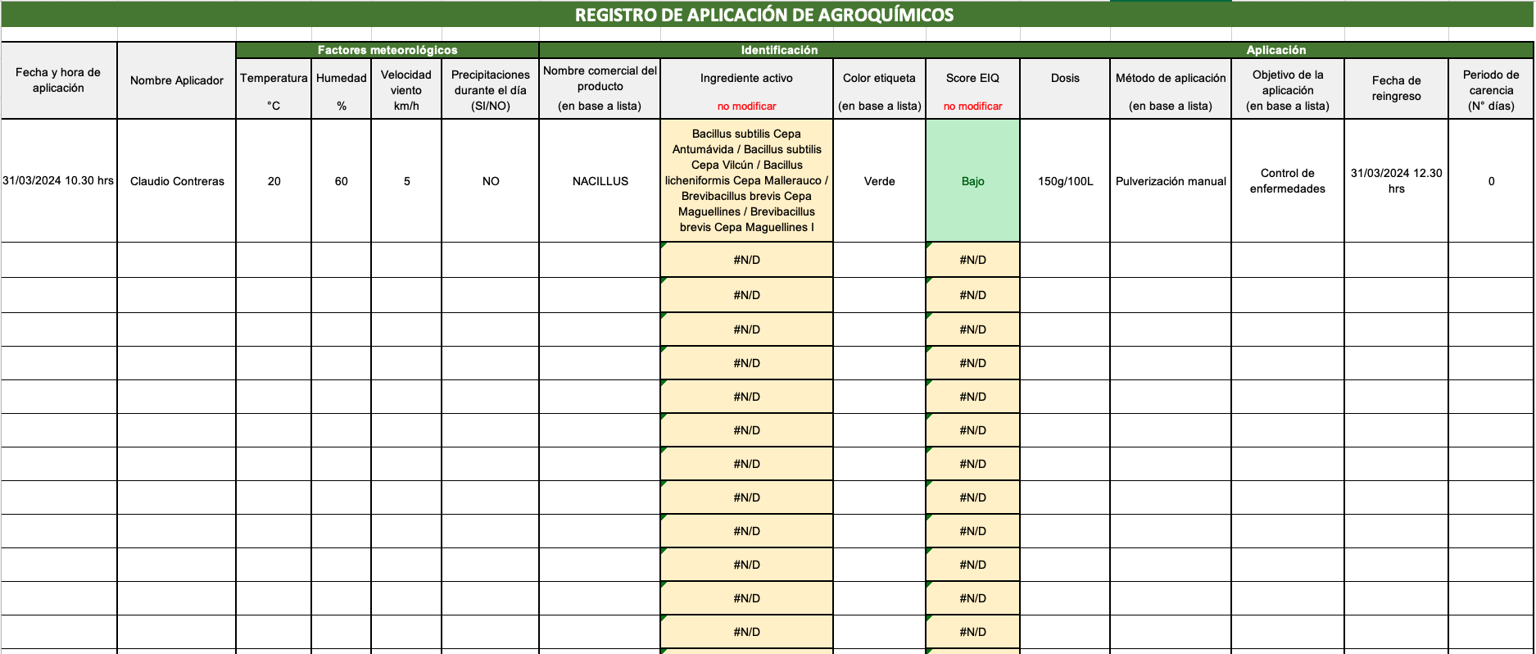Click the "Factores meteorológicos" group header

[387, 50]
